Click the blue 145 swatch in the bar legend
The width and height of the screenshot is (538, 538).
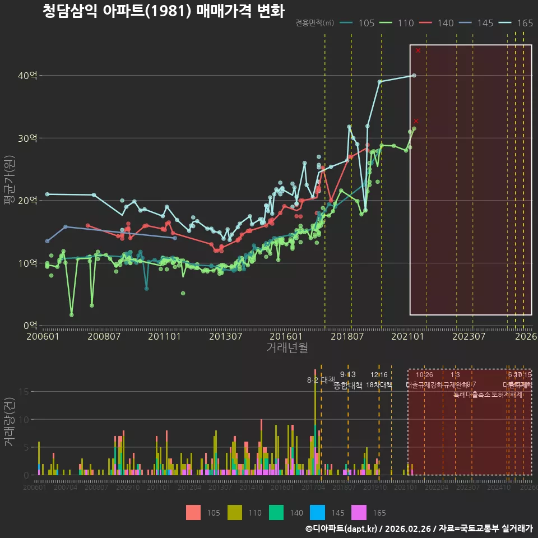tap(317, 513)
